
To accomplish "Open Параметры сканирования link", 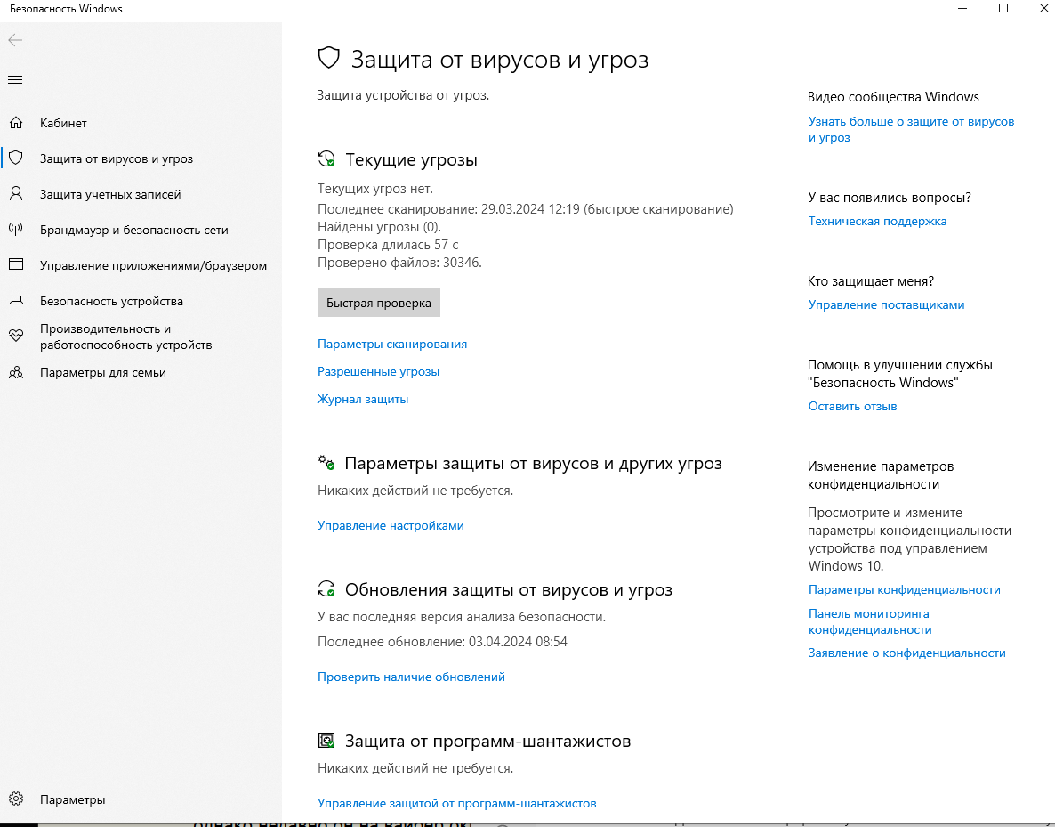I will pos(391,345).
